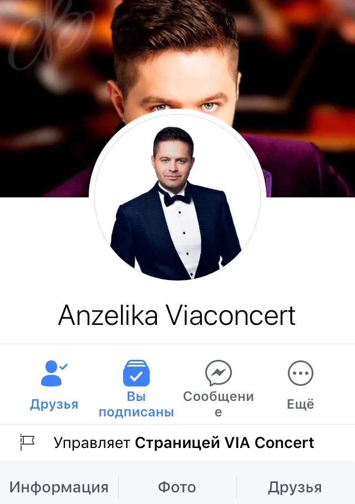
Task: Expand the Ещё more actions menu
Action: (x=300, y=404)
